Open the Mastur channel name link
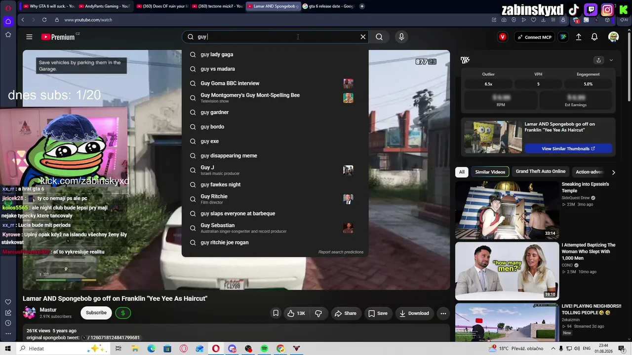The height and width of the screenshot is (355, 632). (48, 310)
